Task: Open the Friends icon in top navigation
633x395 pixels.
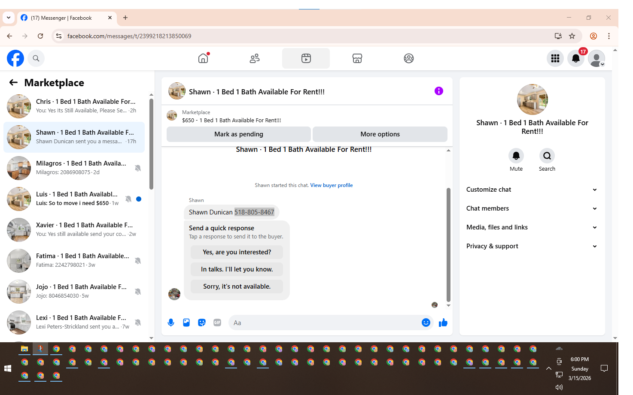Action: 255,58
